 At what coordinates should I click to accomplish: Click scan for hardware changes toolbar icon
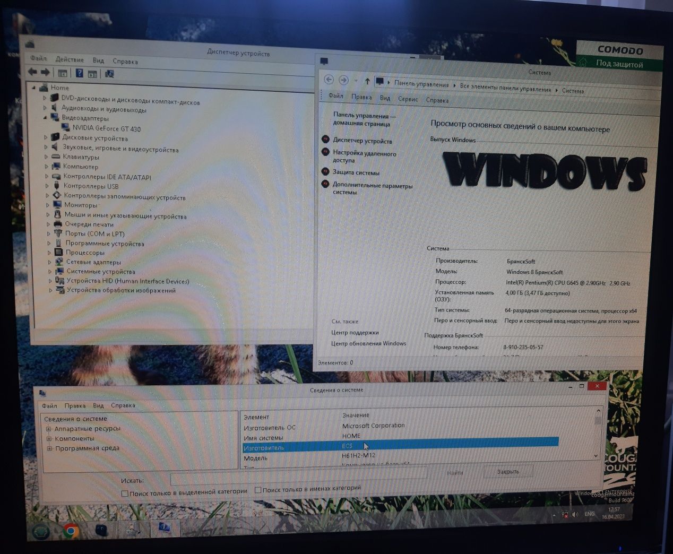110,74
